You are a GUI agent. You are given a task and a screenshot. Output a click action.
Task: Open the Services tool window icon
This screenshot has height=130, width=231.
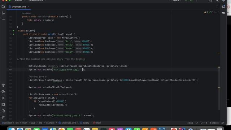[3, 92]
